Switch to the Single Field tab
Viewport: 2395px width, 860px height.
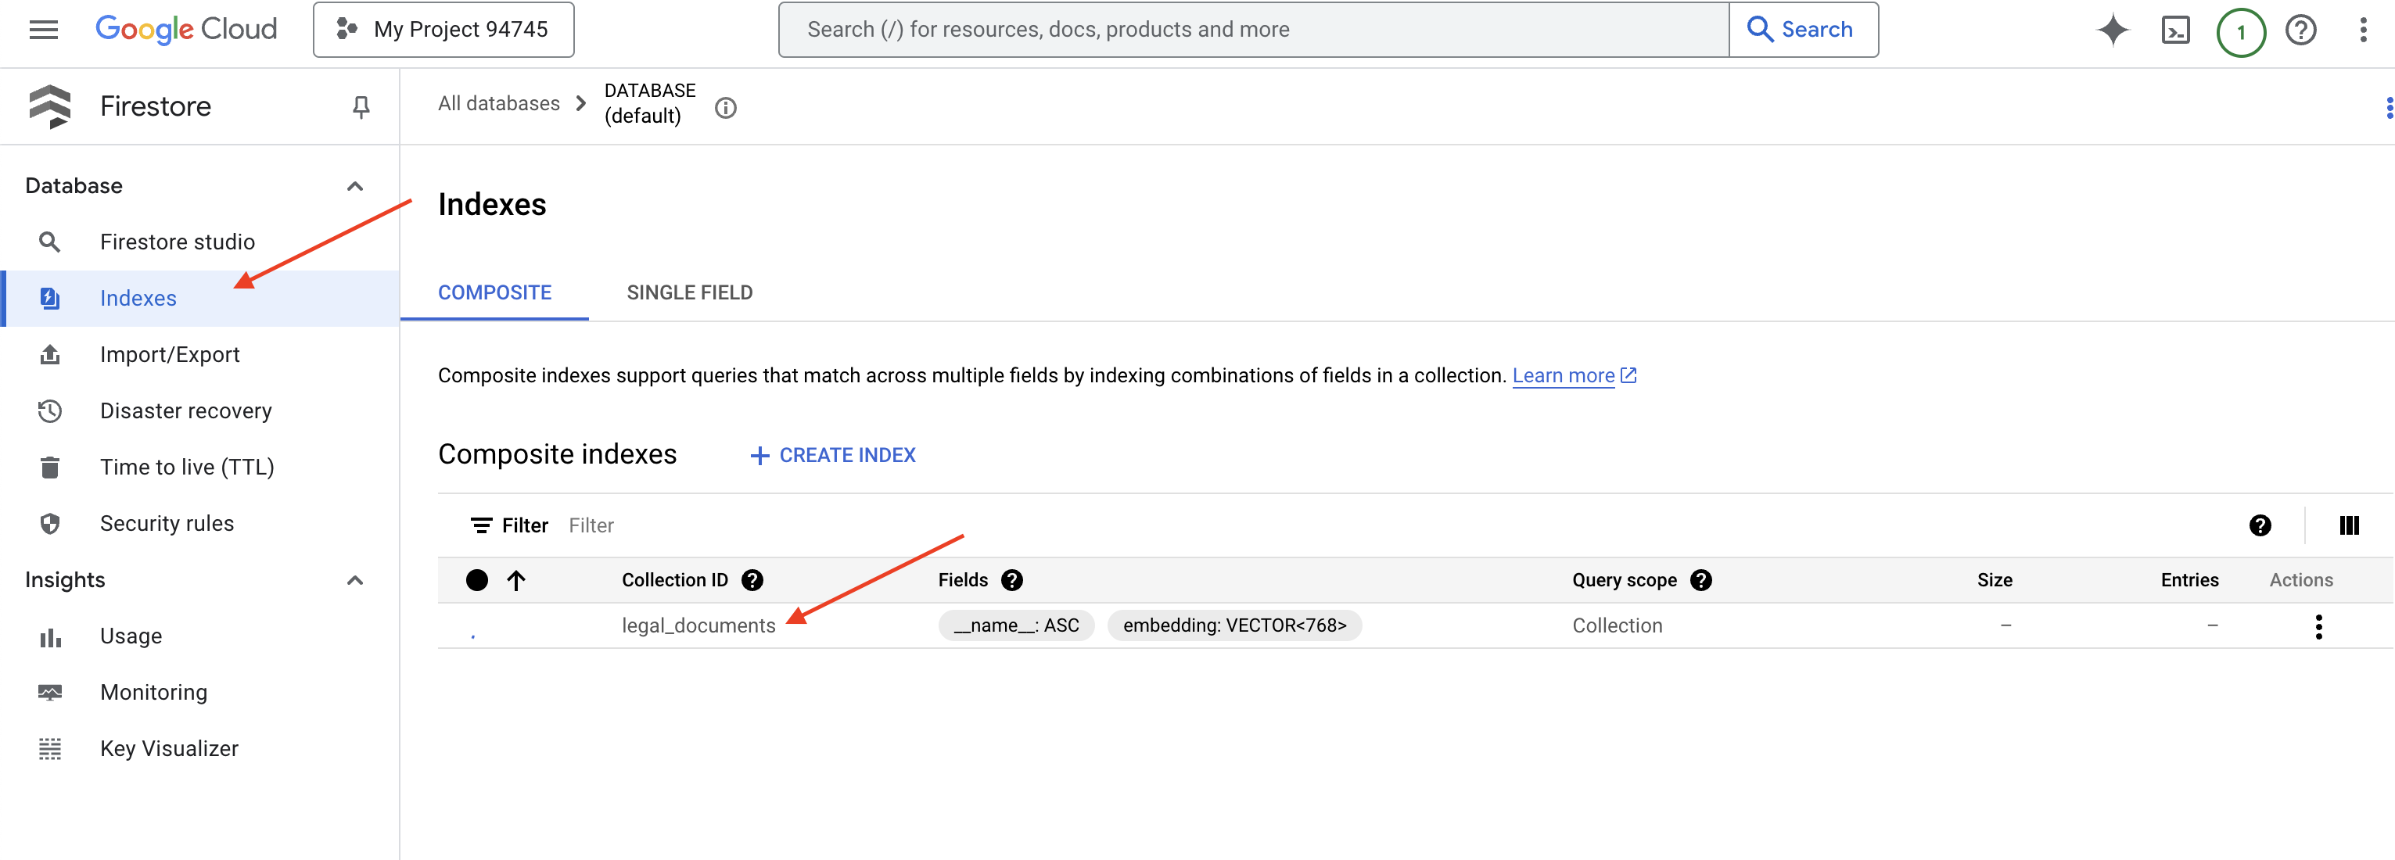pyautogui.click(x=689, y=293)
